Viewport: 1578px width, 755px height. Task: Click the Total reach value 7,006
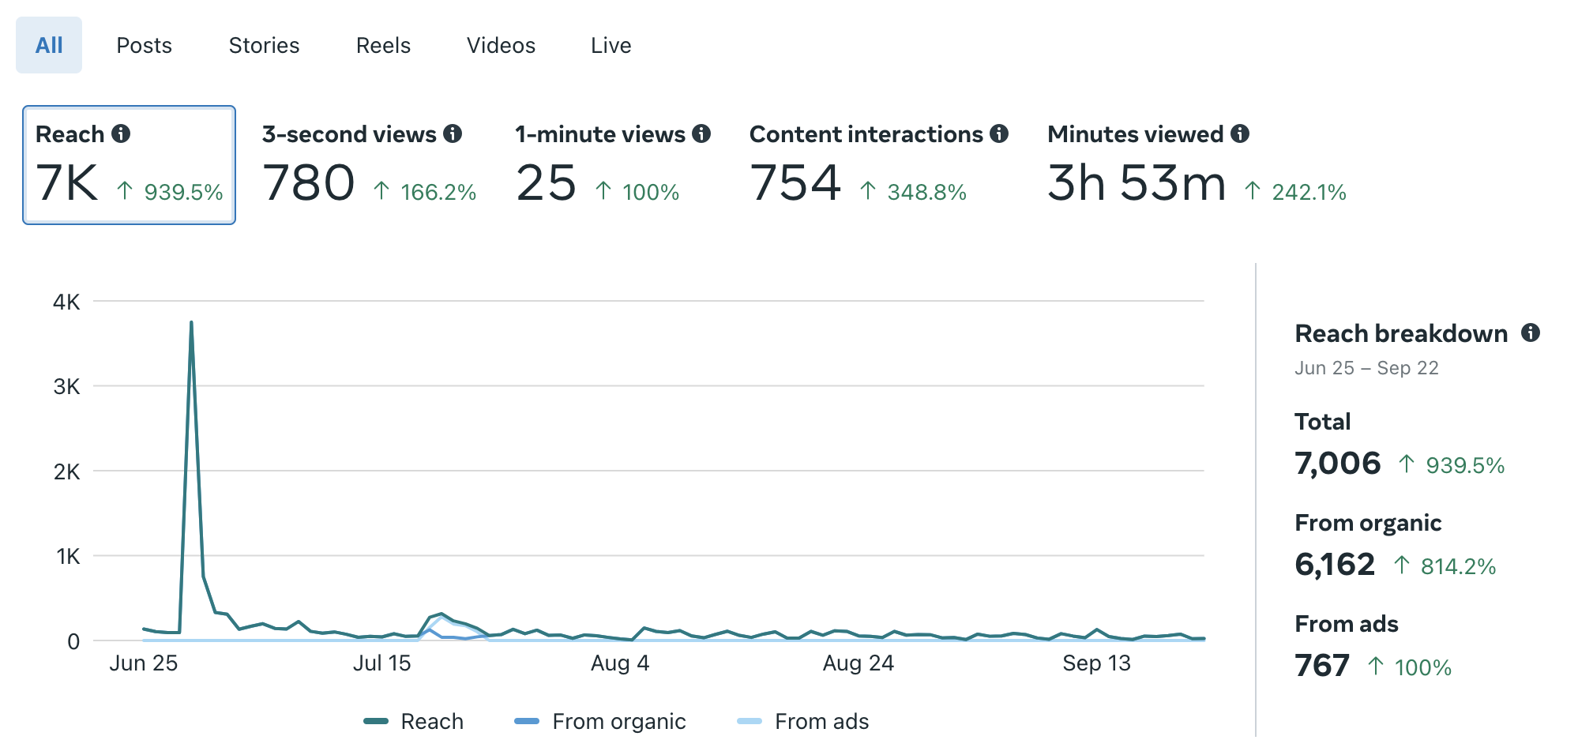(1338, 464)
